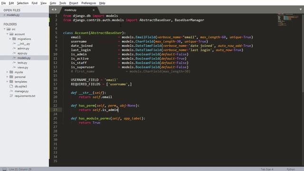Expand the templates folder arrow
This screenshot has height=171, width=304.
click(x=8, y=81)
